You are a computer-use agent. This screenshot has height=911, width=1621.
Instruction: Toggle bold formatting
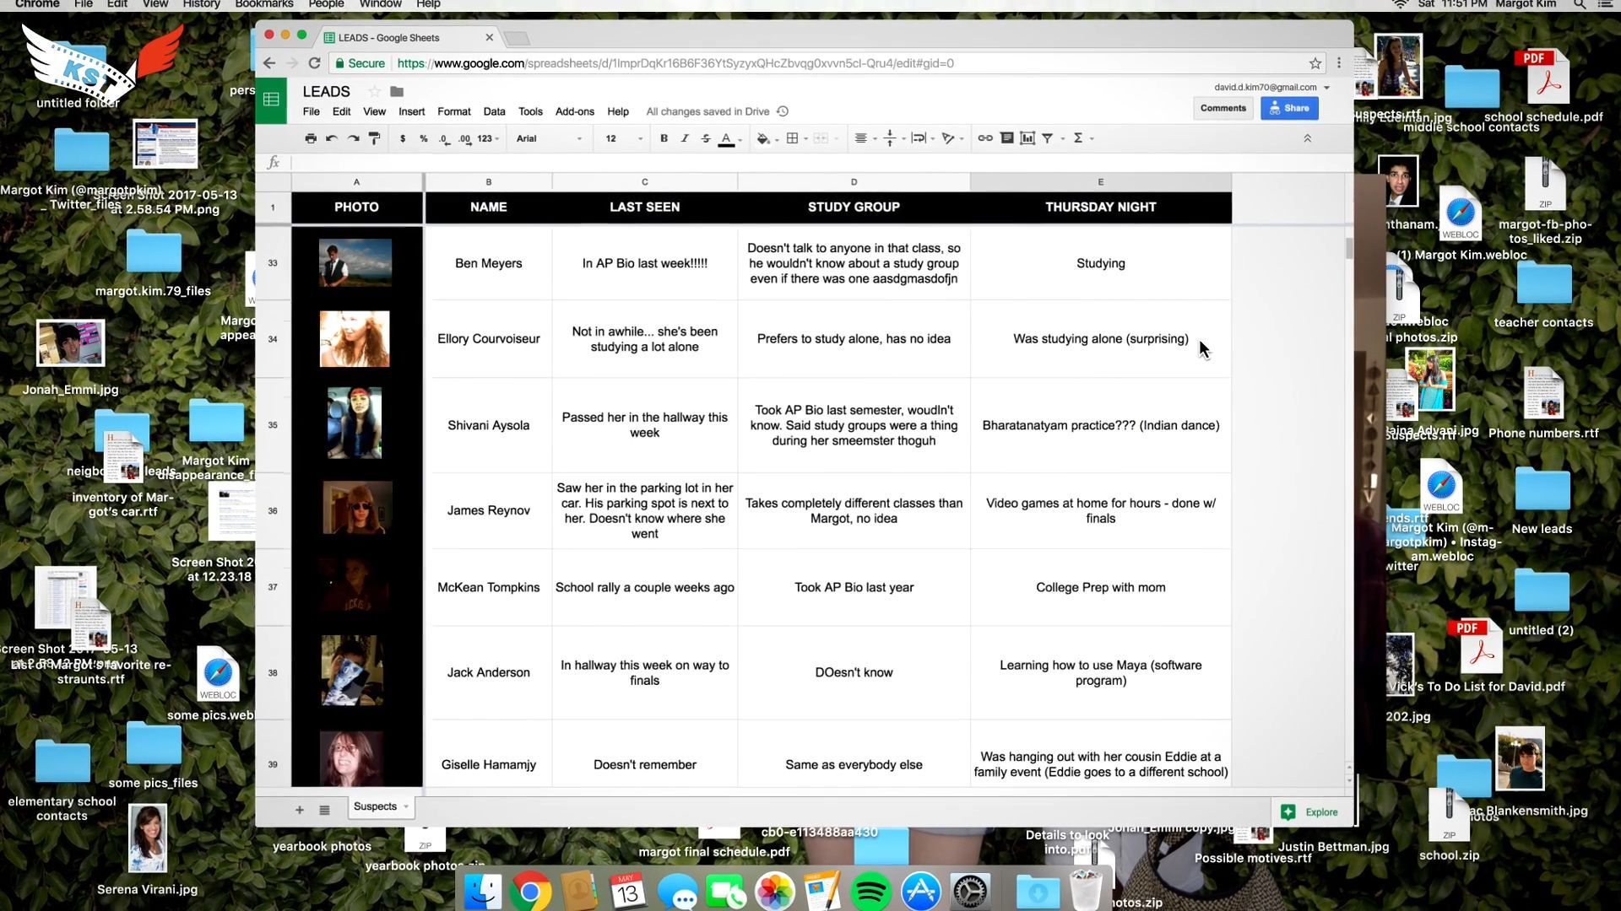click(x=664, y=138)
